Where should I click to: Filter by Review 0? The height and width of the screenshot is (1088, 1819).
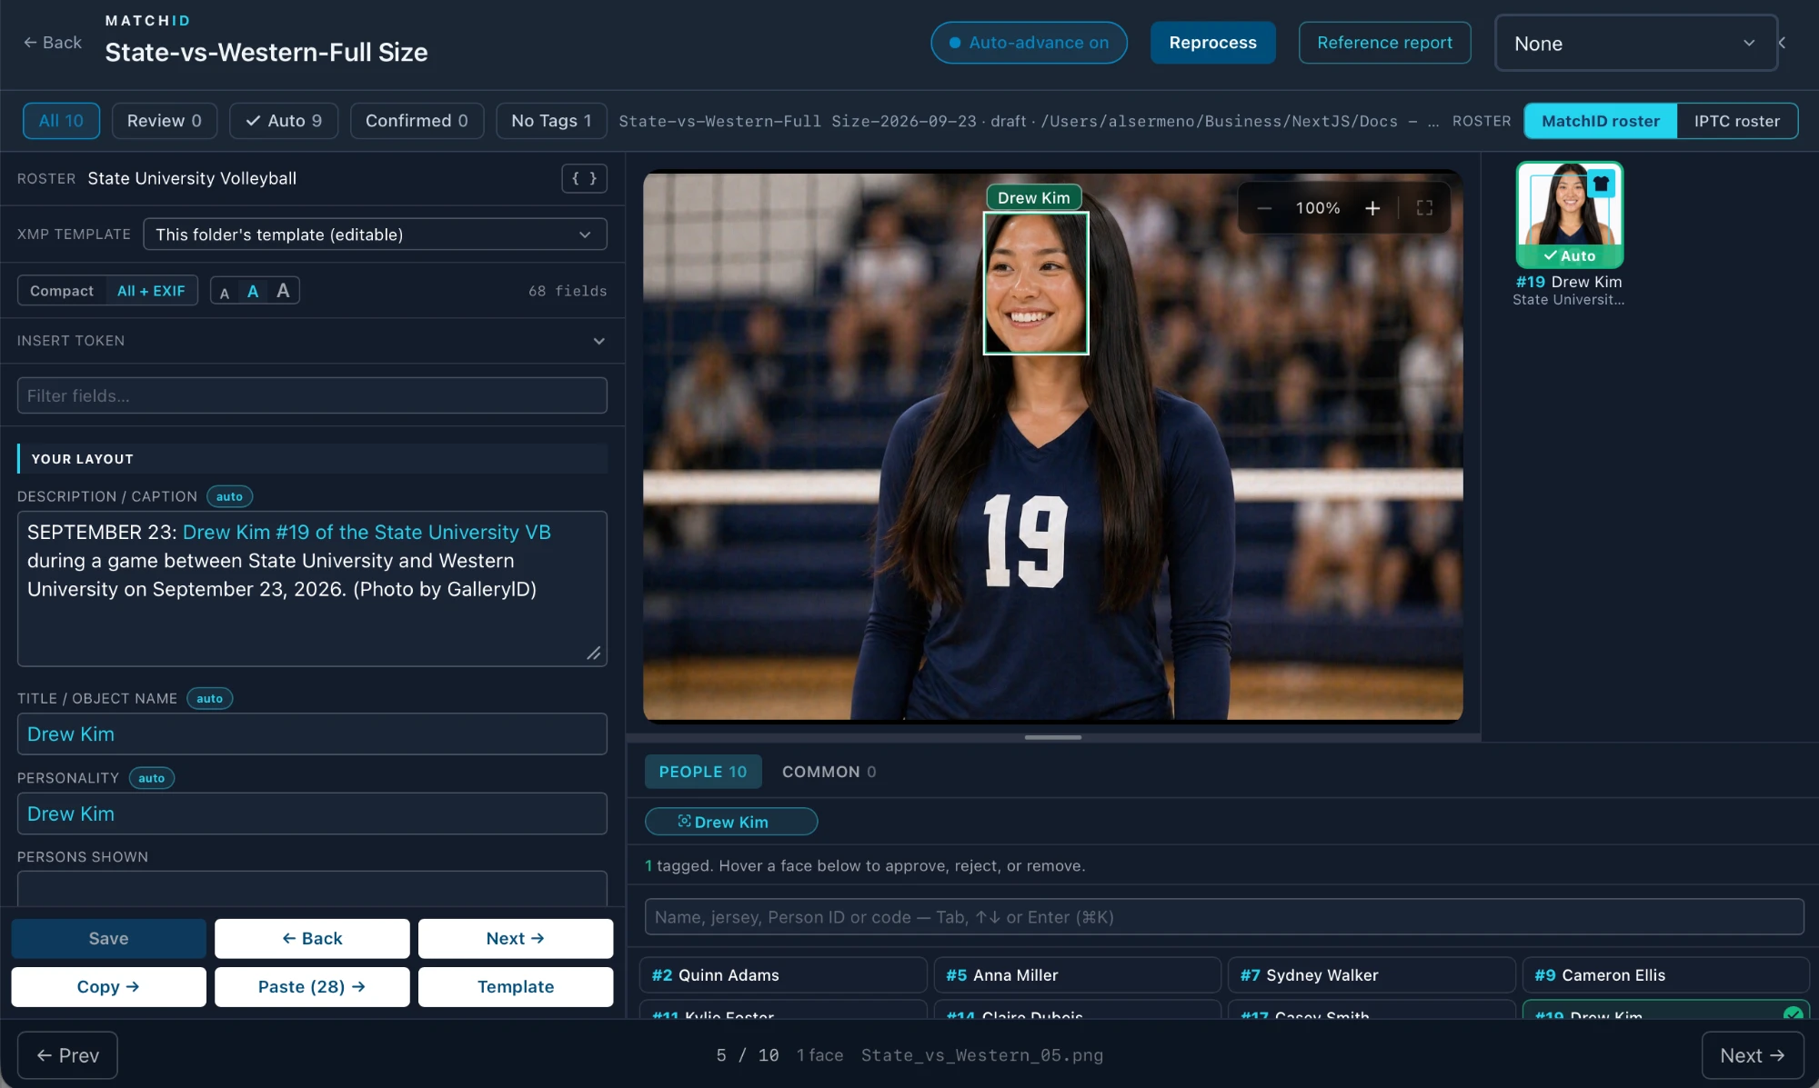164,121
